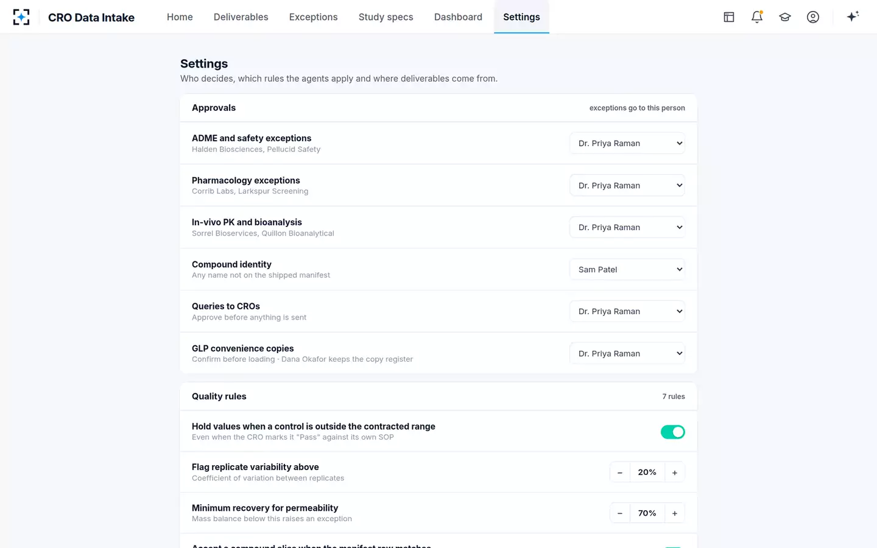Click 'exceptions go to this person' label
Viewport: 877px width, 548px height.
click(637, 108)
